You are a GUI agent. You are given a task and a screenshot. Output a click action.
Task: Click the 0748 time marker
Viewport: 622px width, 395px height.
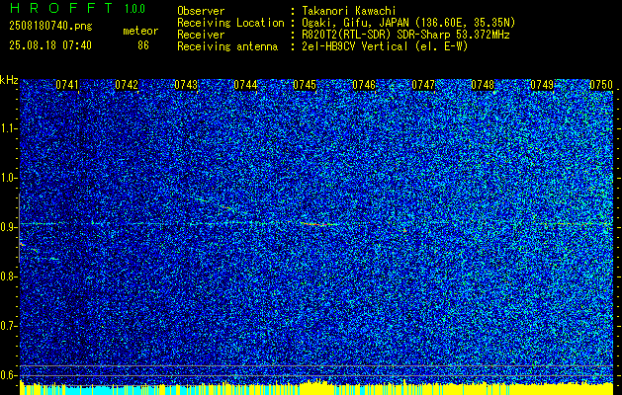pos(483,85)
